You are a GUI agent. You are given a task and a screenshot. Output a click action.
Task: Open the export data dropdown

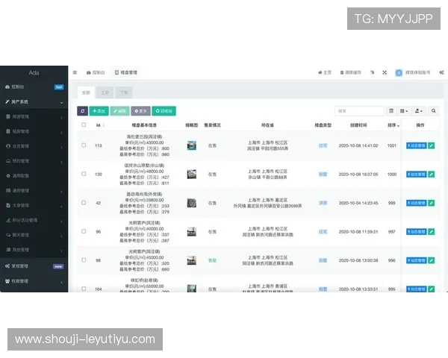419,111
